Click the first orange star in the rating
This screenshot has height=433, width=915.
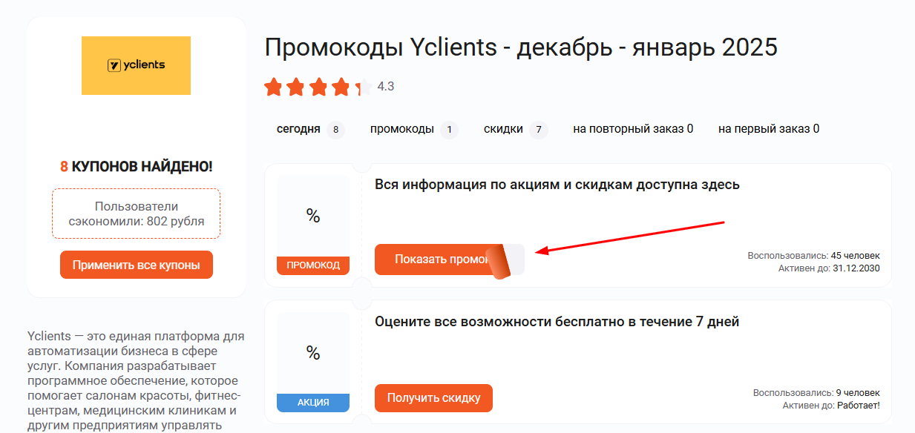click(273, 87)
